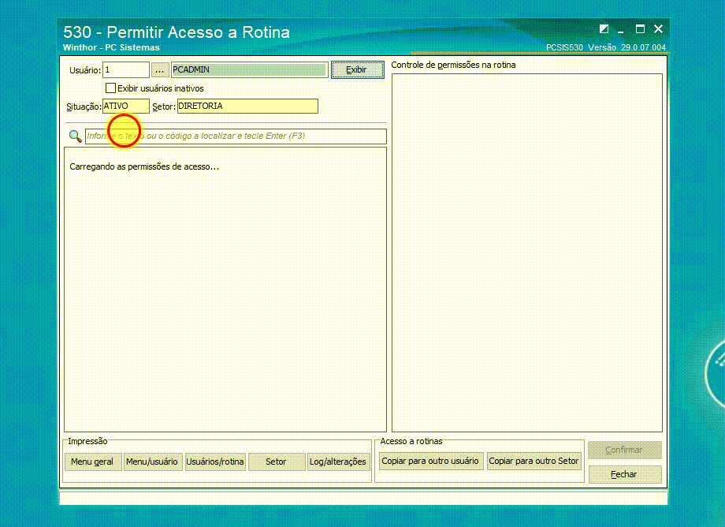Click the Situação ATIVO field

[126, 106]
